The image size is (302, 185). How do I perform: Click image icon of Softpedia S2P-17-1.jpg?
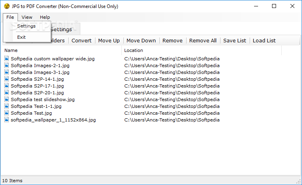(7, 86)
